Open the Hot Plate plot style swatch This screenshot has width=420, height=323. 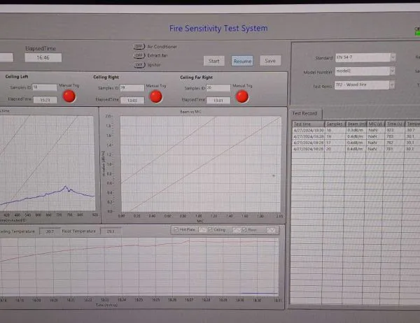(202, 229)
